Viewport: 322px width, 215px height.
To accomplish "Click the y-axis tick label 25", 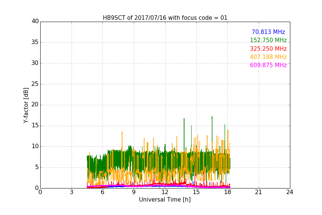I will (35, 84).
